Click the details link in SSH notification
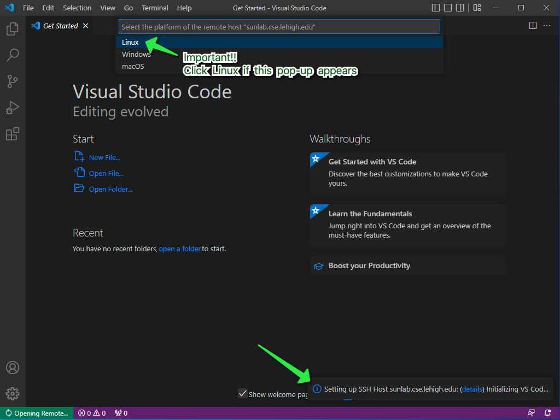This screenshot has width=560, height=420. [x=472, y=389]
